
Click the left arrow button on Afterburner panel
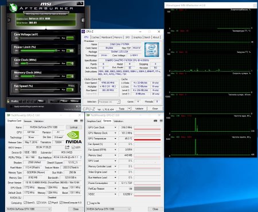[9, 20]
